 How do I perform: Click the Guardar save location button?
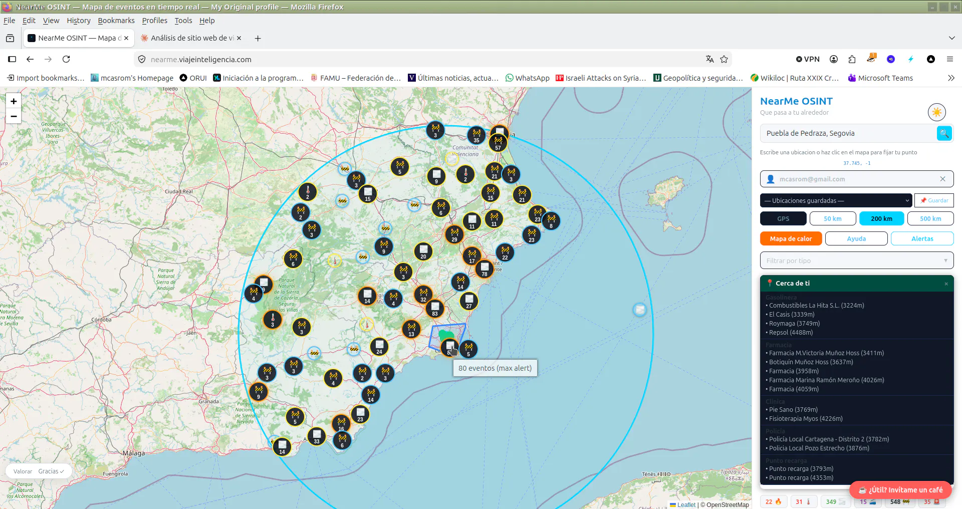[x=934, y=200]
